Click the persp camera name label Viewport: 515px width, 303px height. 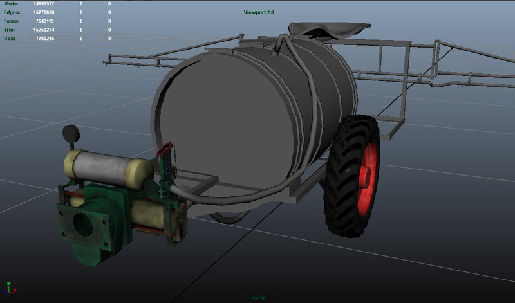coord(258,298)
